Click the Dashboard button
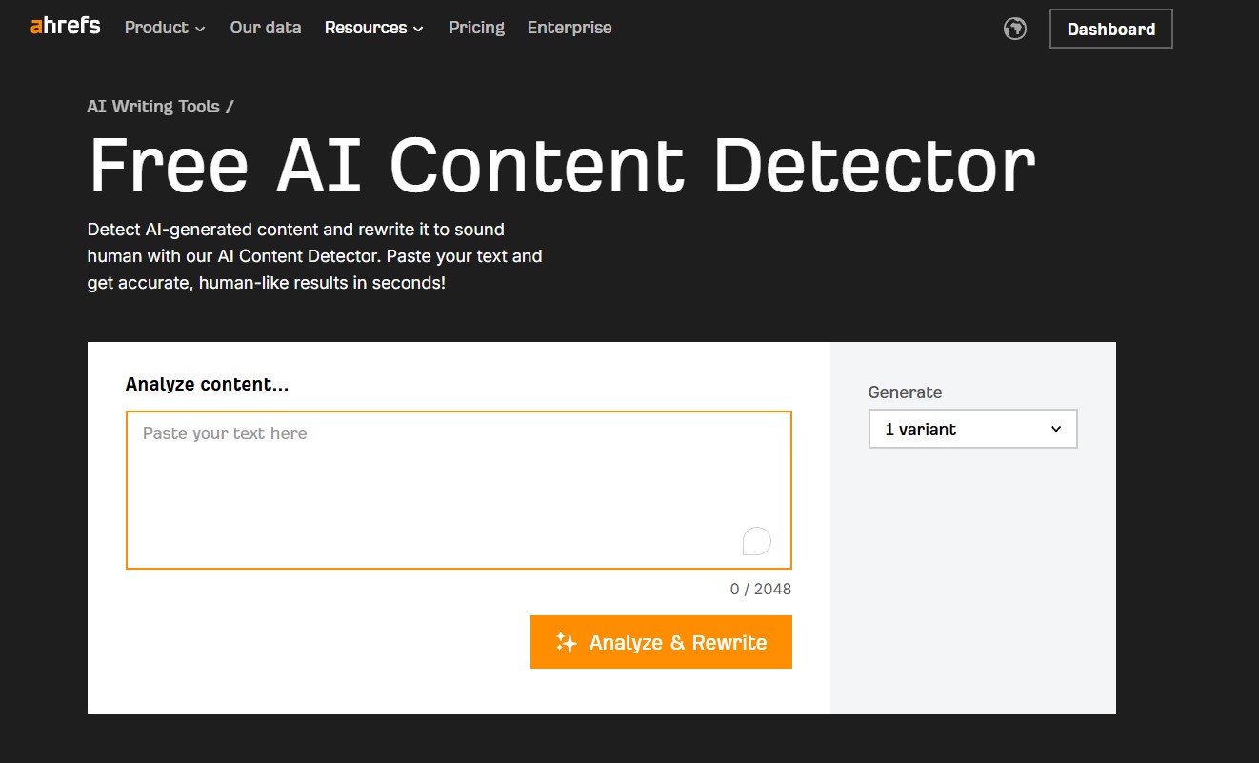This screenshot has height=763, width=1259. tap(1110, 29)
